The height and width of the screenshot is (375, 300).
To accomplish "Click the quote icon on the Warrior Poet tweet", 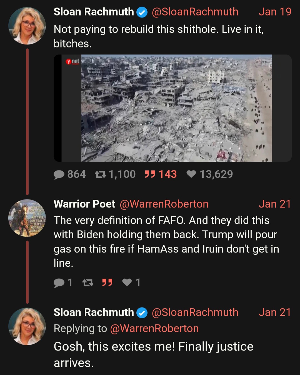I will pos(107,282).
